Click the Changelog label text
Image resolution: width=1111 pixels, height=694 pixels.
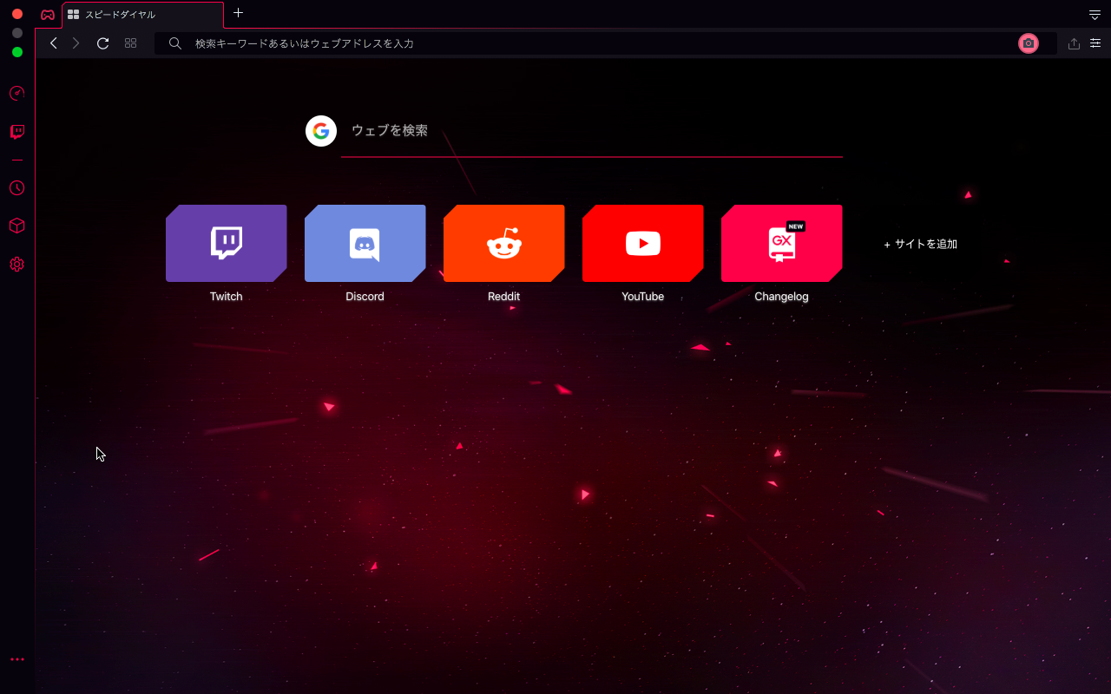(x=781, y=297)
